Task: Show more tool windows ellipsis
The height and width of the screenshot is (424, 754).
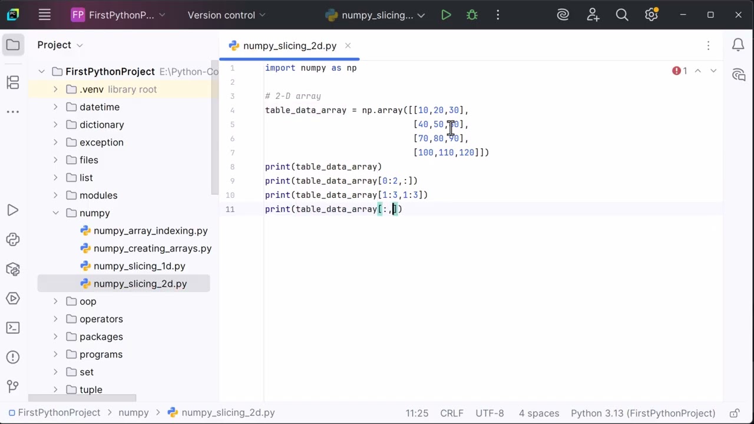Action: [13, 111]
